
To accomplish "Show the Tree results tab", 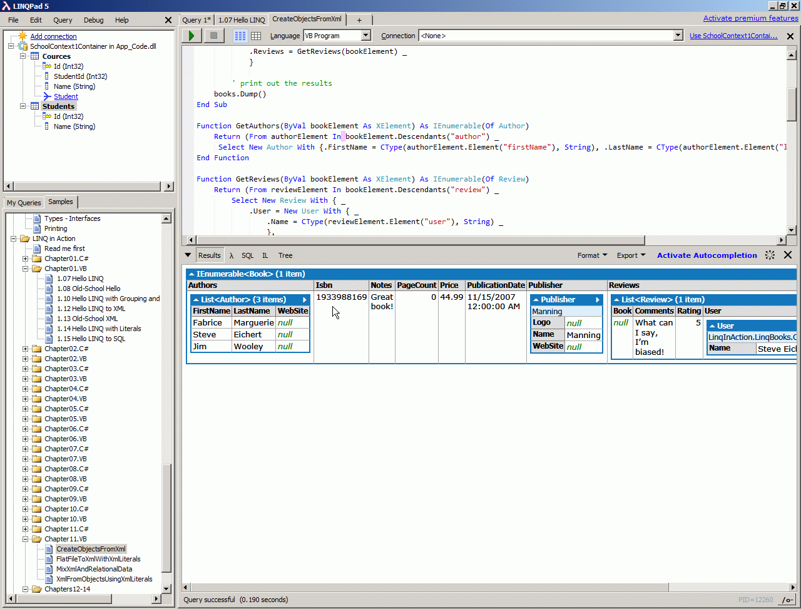I will [285, 255].
